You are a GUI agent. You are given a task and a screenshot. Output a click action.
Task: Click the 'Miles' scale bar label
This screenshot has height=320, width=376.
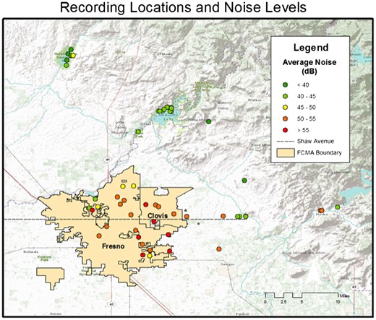tap(344, 295)
